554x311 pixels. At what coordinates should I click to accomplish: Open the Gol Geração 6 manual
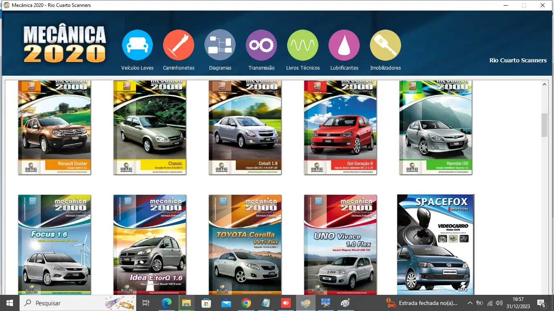pos(340,128)
